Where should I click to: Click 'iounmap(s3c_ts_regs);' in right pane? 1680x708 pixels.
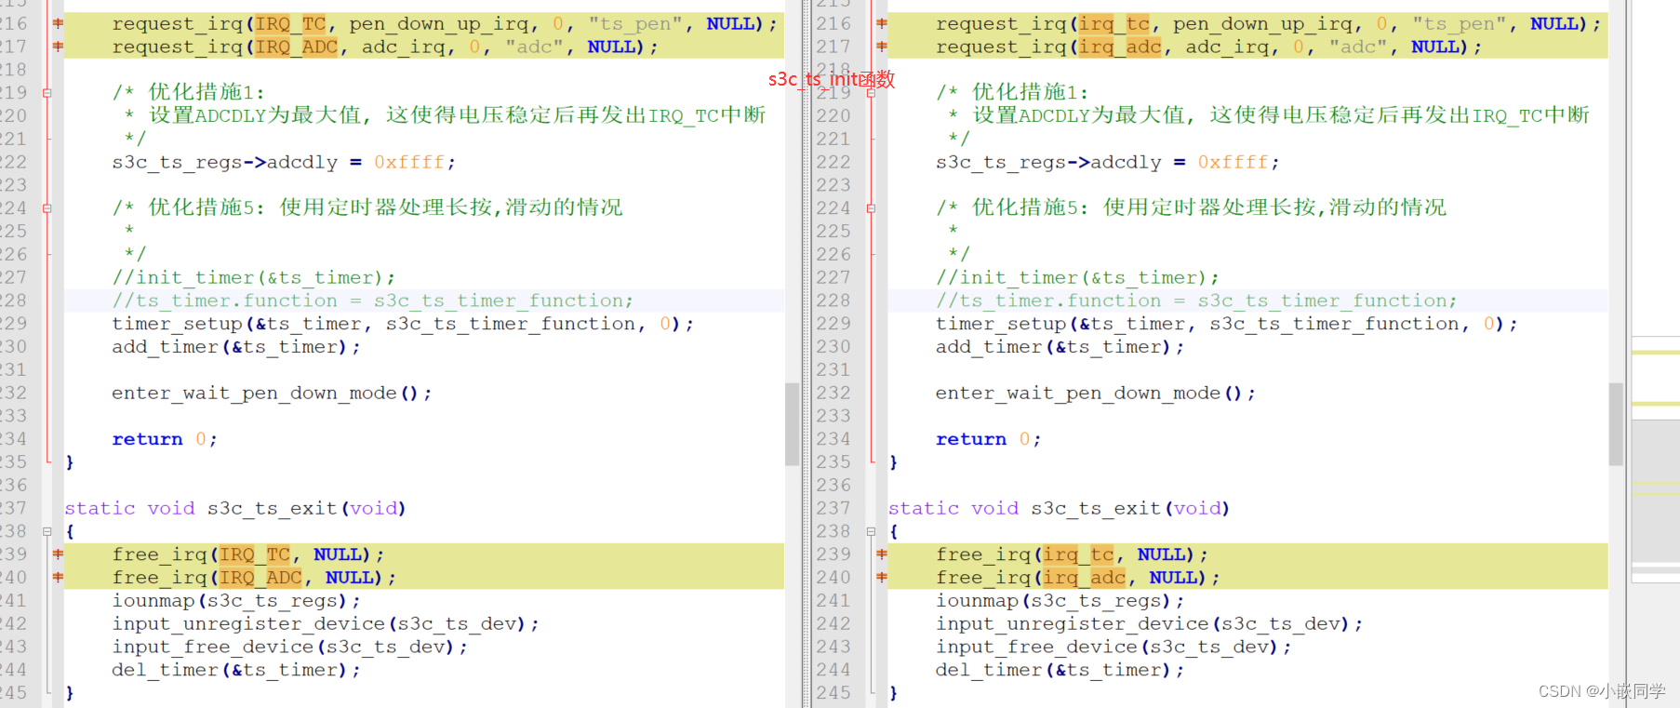click(1060, 601)
